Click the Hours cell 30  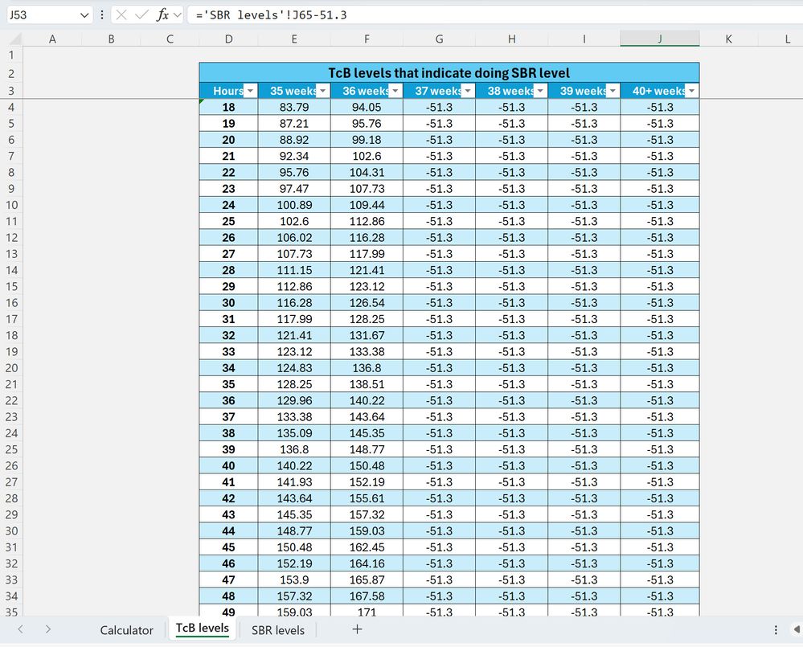click(228, 303)
